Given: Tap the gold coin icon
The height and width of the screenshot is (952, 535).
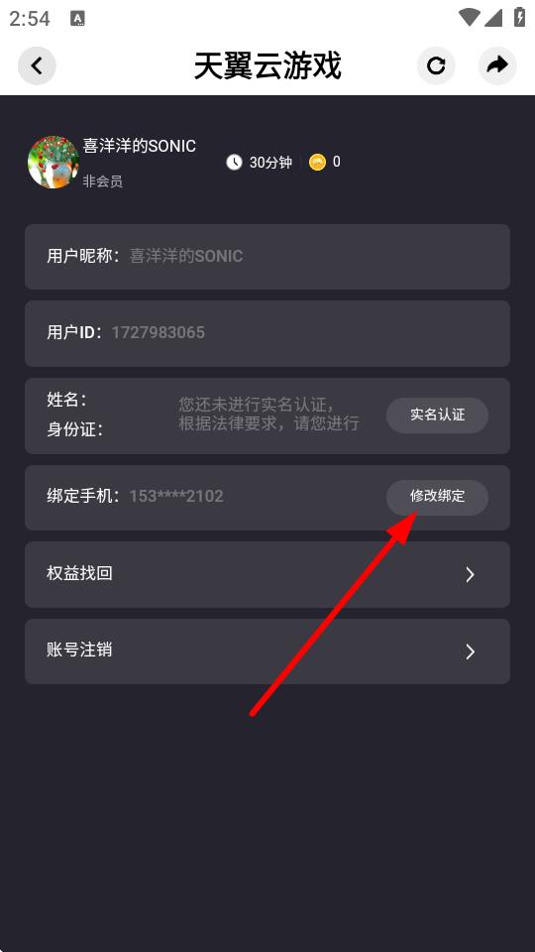Looking at the screenshot, I should pyautogui.click(x=317, y=162).
